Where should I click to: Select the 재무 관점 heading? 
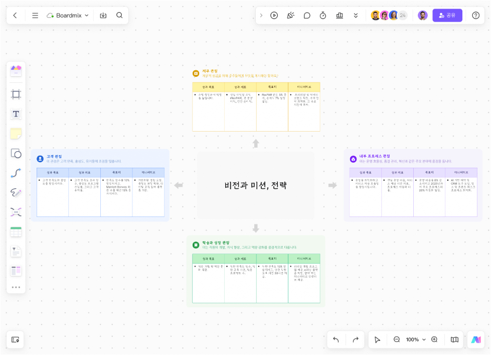click(x=210, y=71)
